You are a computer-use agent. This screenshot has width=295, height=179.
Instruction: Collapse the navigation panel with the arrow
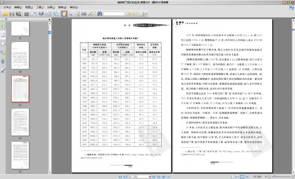point(49,20)
